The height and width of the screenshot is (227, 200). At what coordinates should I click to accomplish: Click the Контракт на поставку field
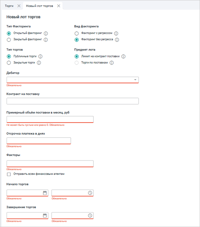(72, 101)
